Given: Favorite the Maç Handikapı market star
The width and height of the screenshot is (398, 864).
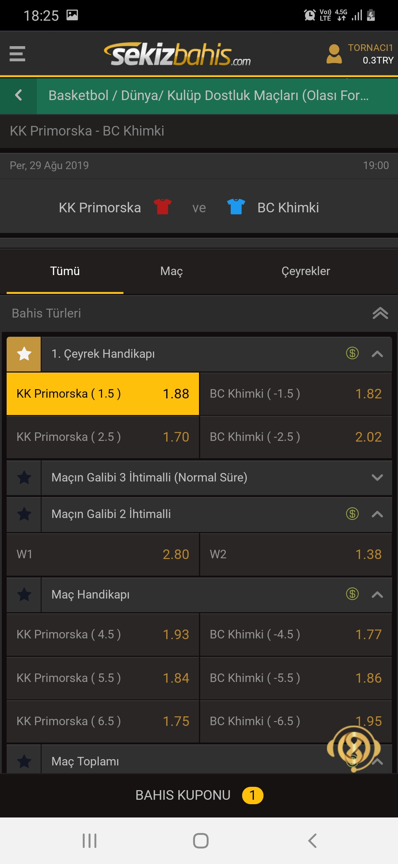Looking at the screenshot, I should tap(24, 594).
